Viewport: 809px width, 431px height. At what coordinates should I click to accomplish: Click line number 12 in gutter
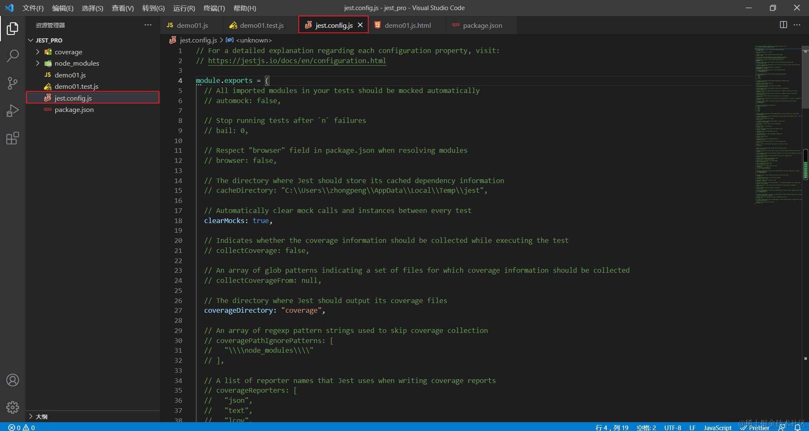click(178, 160)
